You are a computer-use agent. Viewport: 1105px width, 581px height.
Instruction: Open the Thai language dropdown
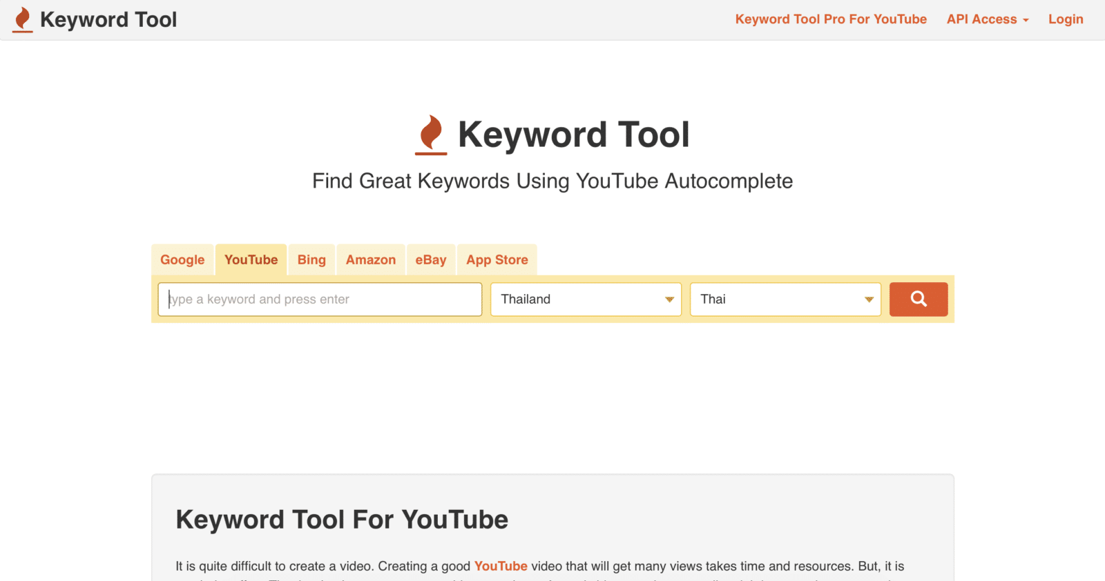(x=777, y=299)
